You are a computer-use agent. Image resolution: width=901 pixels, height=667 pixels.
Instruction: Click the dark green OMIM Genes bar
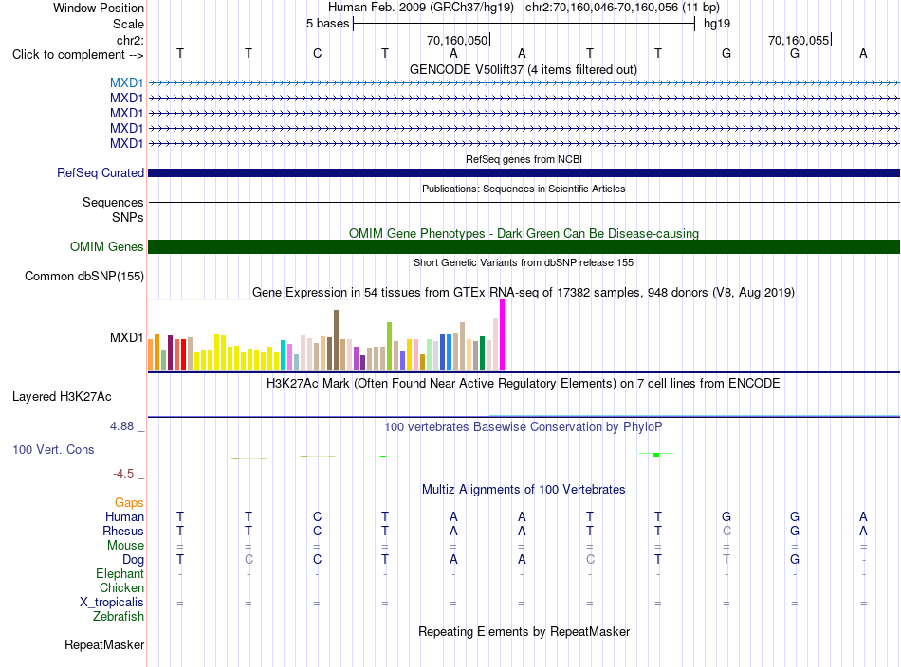[x=524, y=247]
